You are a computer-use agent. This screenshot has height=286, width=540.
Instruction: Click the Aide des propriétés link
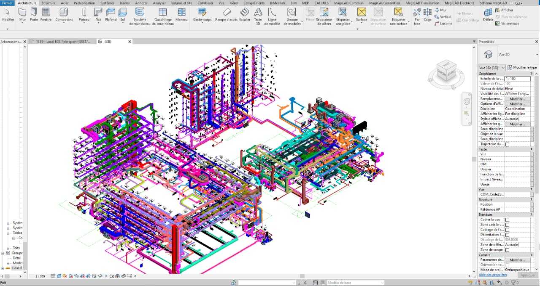493,275
